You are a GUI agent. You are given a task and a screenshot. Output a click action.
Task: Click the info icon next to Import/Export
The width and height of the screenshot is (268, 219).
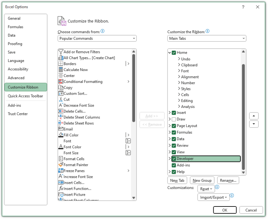[232, 195]
